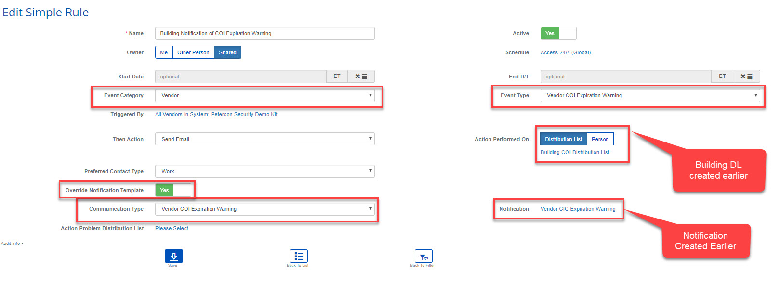This screenshot has height=283, width=780.
Task: Toggle the Active Yes switch
Action: point(558,33)
